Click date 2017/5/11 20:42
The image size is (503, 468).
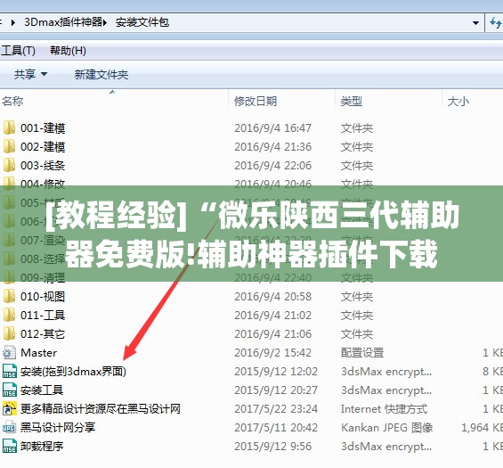click(276, 428)
